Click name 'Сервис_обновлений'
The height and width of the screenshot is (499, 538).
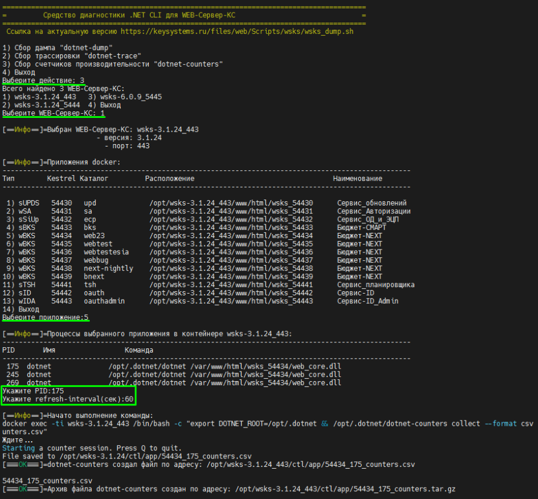coord(372,203)
